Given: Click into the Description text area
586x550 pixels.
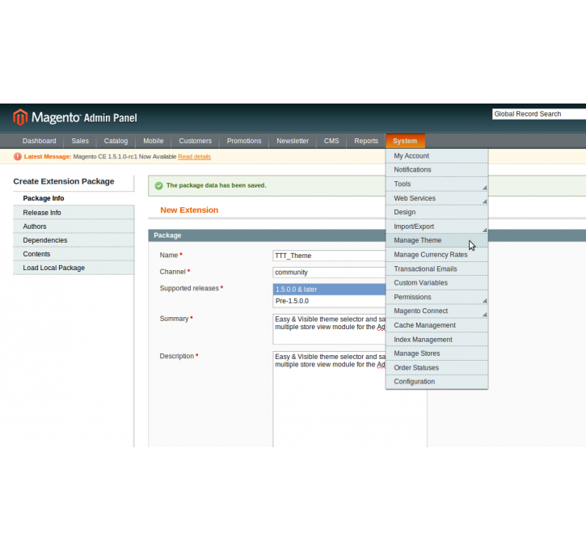Looking at the screenshot, I should pyautogui.click(x=329, y=400).
